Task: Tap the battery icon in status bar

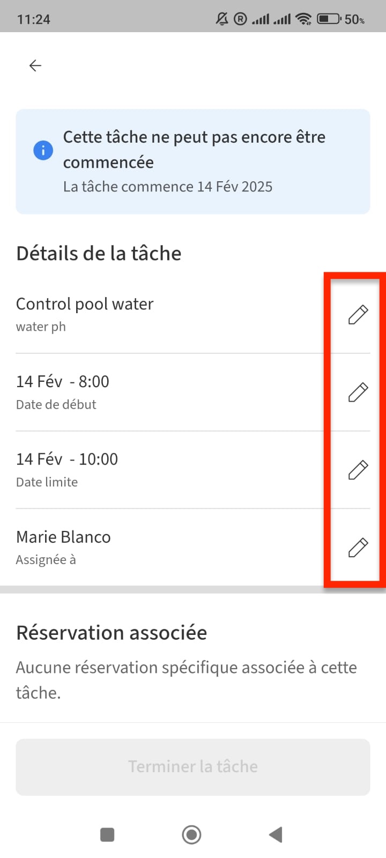Action: coord(328,19)
